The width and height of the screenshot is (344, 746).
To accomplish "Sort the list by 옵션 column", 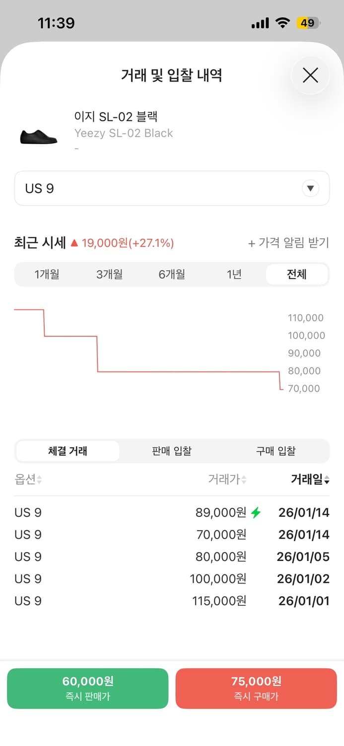I will pos(28,479).
